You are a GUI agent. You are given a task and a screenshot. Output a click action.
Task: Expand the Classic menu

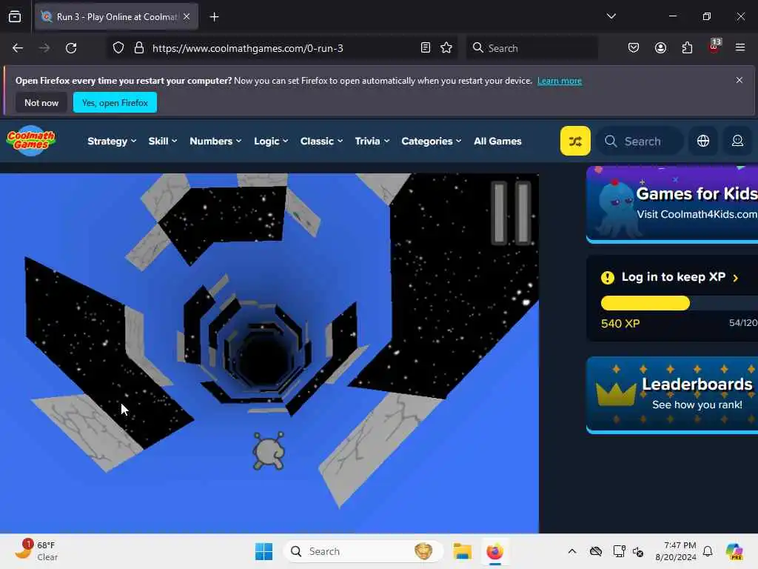tap(321, 141)
